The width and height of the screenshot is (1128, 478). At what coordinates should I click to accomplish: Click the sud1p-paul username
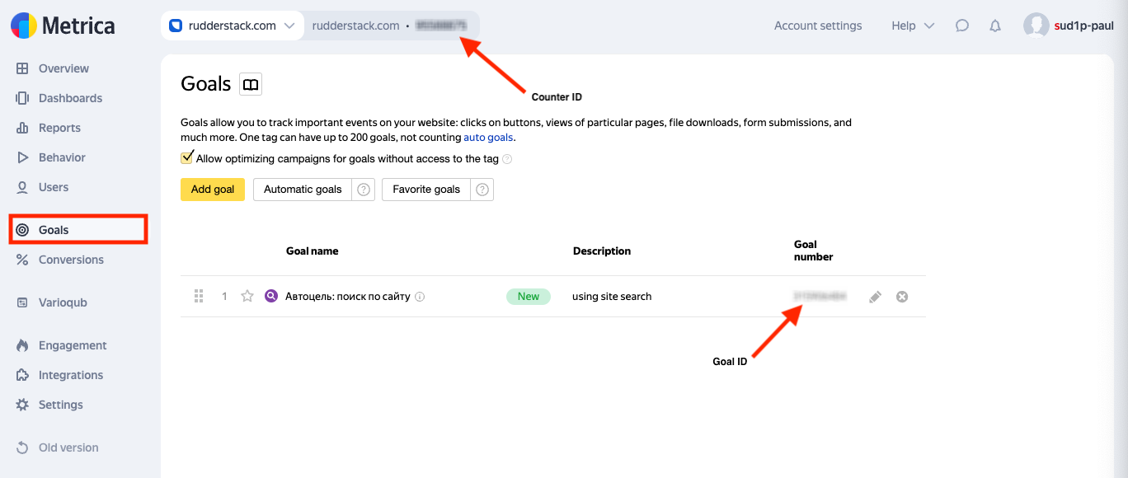[x=1083, y=26]
